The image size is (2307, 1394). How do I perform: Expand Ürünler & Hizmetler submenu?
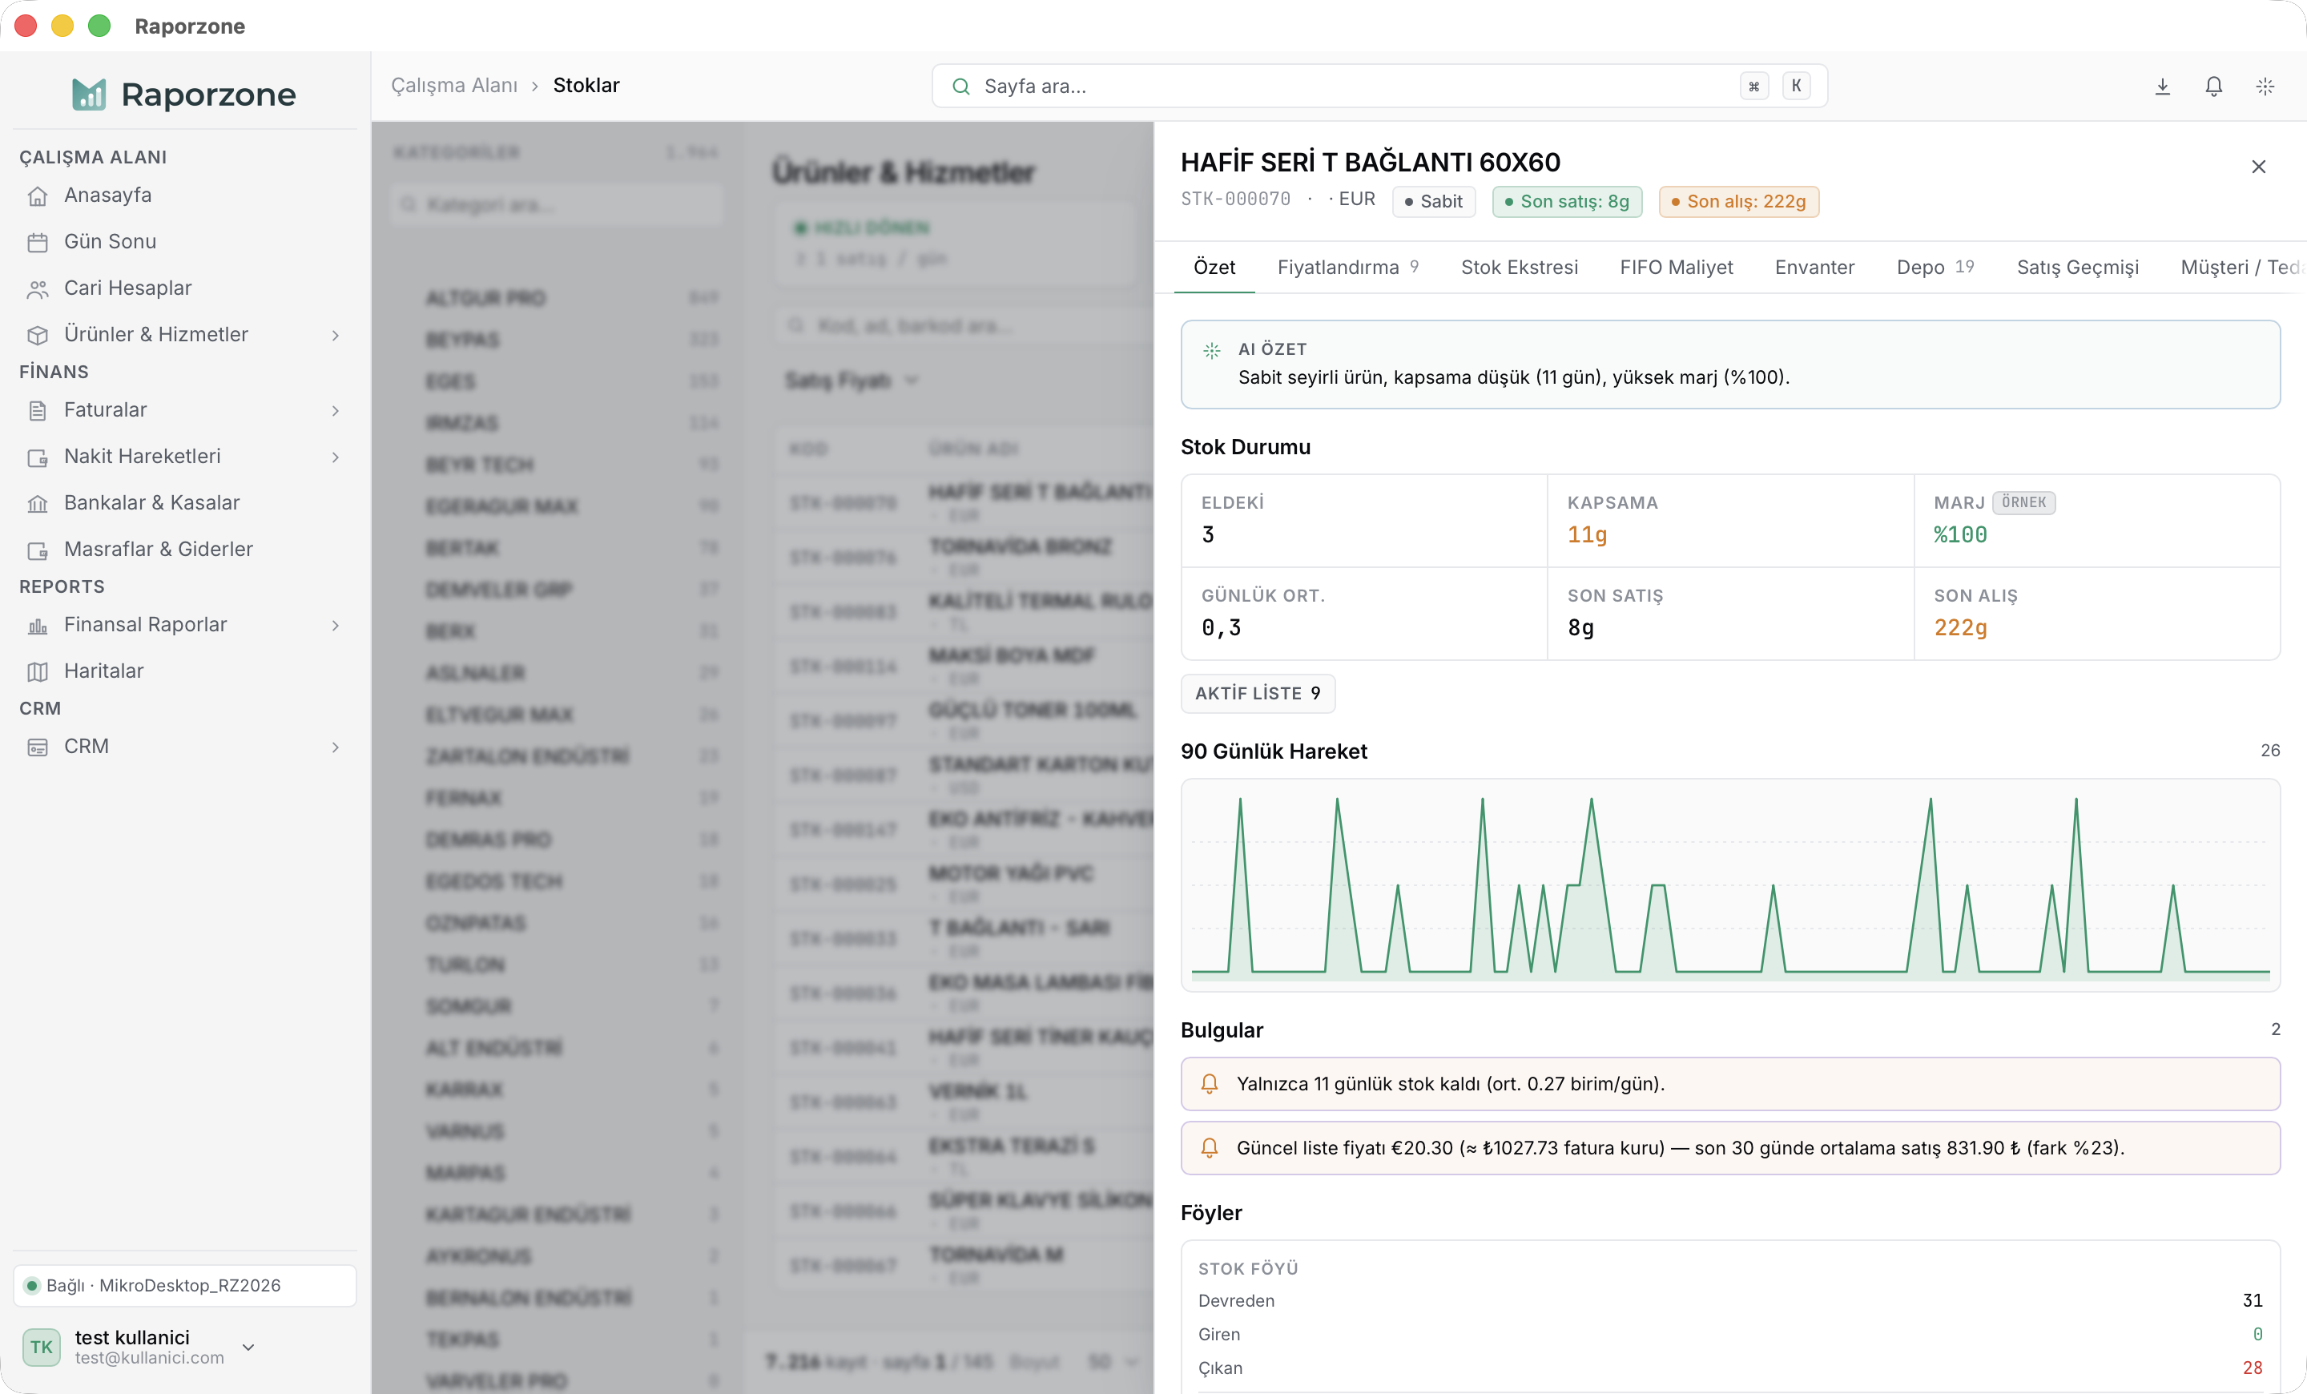click(x=335, y=335)
